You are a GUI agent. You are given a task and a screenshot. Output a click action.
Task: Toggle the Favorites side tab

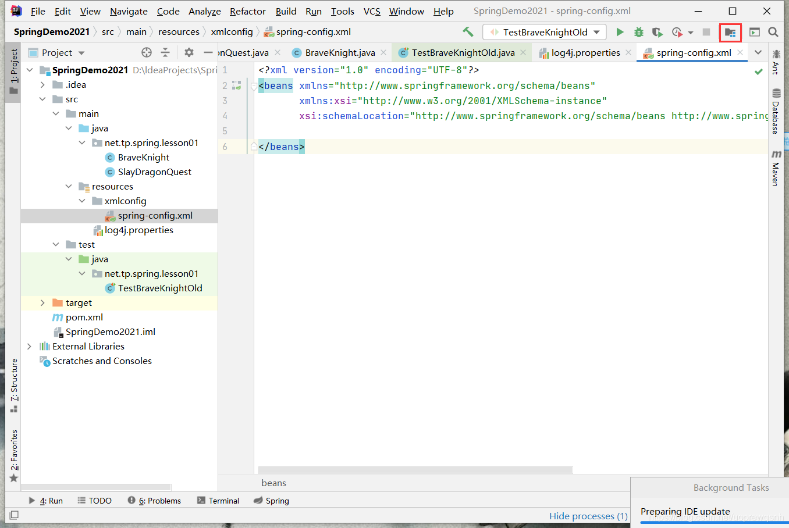pos(13,455)
